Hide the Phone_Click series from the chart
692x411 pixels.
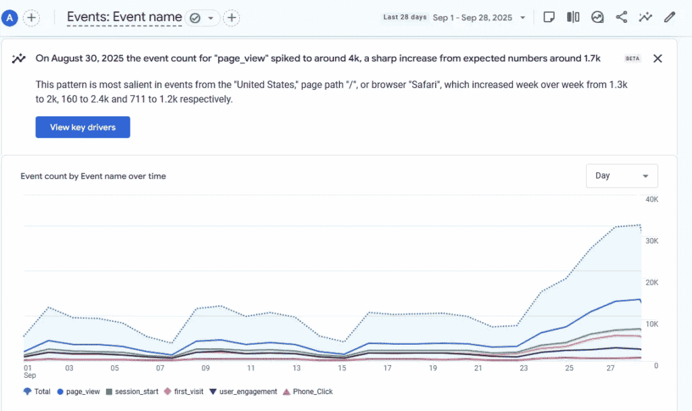(x=307, y=391)
